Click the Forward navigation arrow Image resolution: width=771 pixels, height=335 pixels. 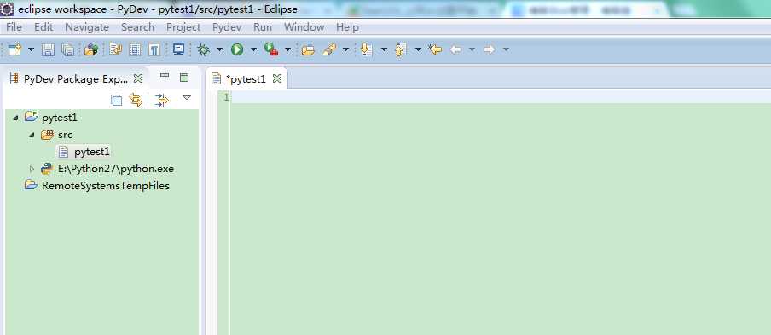pos(489,49)
